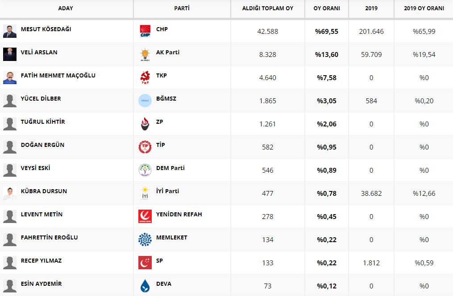Open Veli Arslan's candidate photo

click(x=10, y=54)
